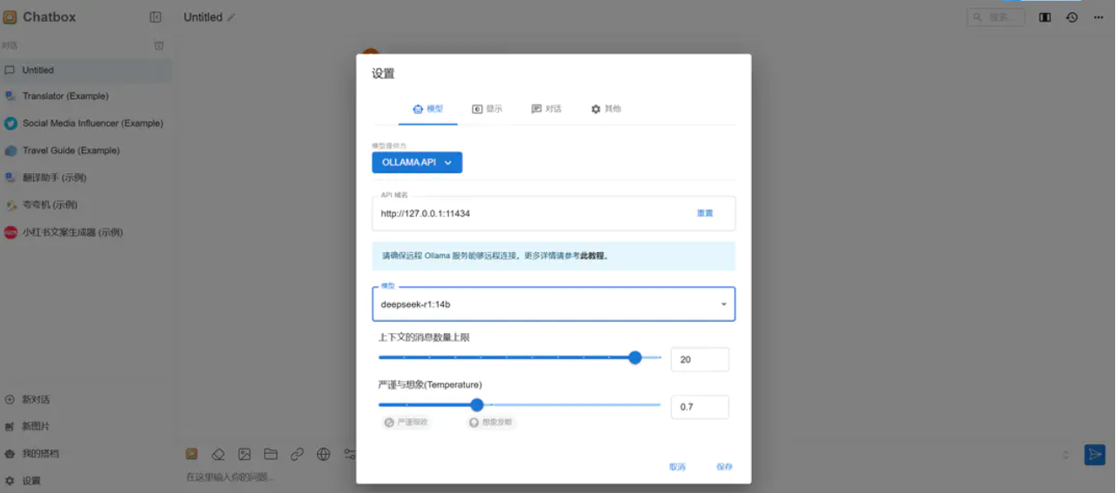Screen dimensions: 1116x493
Task: Click the plus circle icon next to 新对话
Action: (10, 400)
